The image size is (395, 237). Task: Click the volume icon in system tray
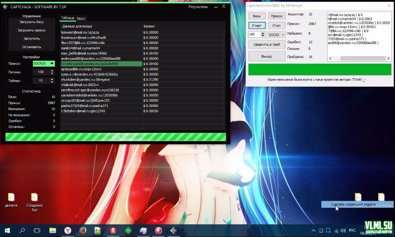(x=343, y=230)
